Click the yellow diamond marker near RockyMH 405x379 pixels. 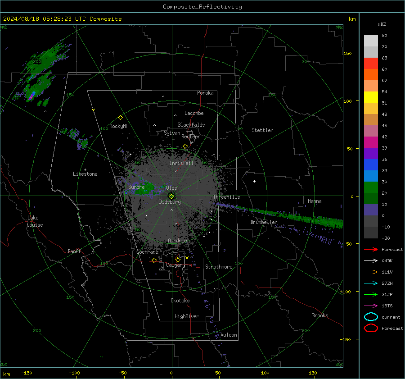coord(120,118)
